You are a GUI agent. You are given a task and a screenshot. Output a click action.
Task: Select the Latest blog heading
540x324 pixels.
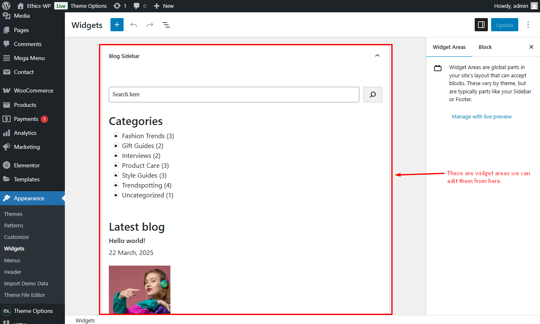137,227
